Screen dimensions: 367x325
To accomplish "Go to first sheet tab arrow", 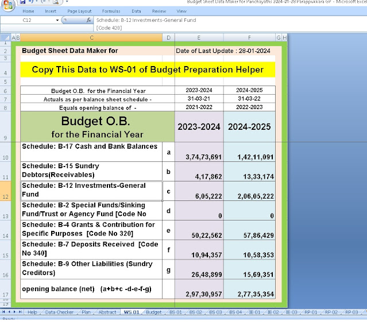I will 3,312.
